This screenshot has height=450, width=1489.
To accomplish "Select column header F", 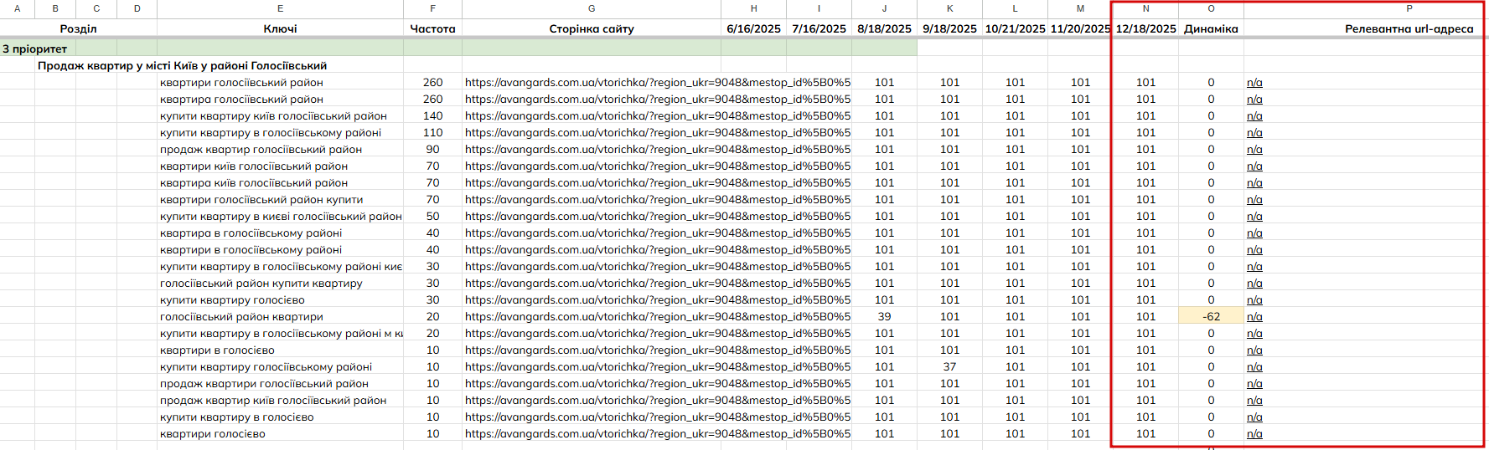I will point(432,8).
